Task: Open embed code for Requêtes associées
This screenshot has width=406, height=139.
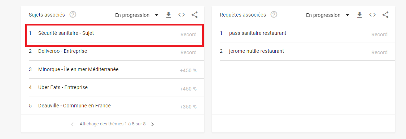Action: point(372,15)
